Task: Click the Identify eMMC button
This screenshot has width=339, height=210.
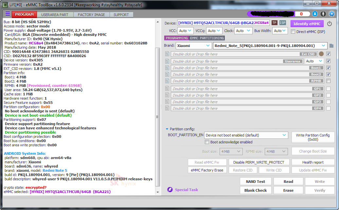Action: pos(307,24)
